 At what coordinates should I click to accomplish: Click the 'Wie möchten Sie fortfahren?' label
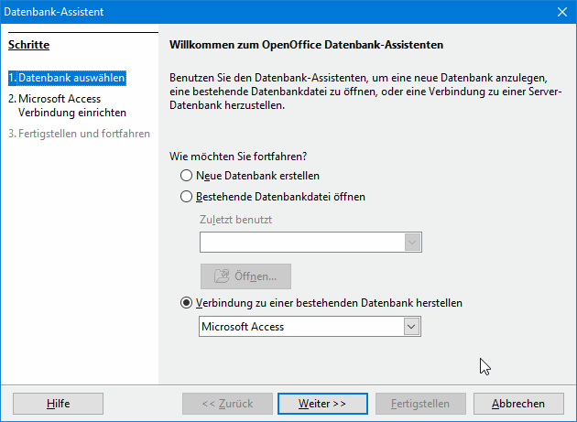click(x=238, y=157)
